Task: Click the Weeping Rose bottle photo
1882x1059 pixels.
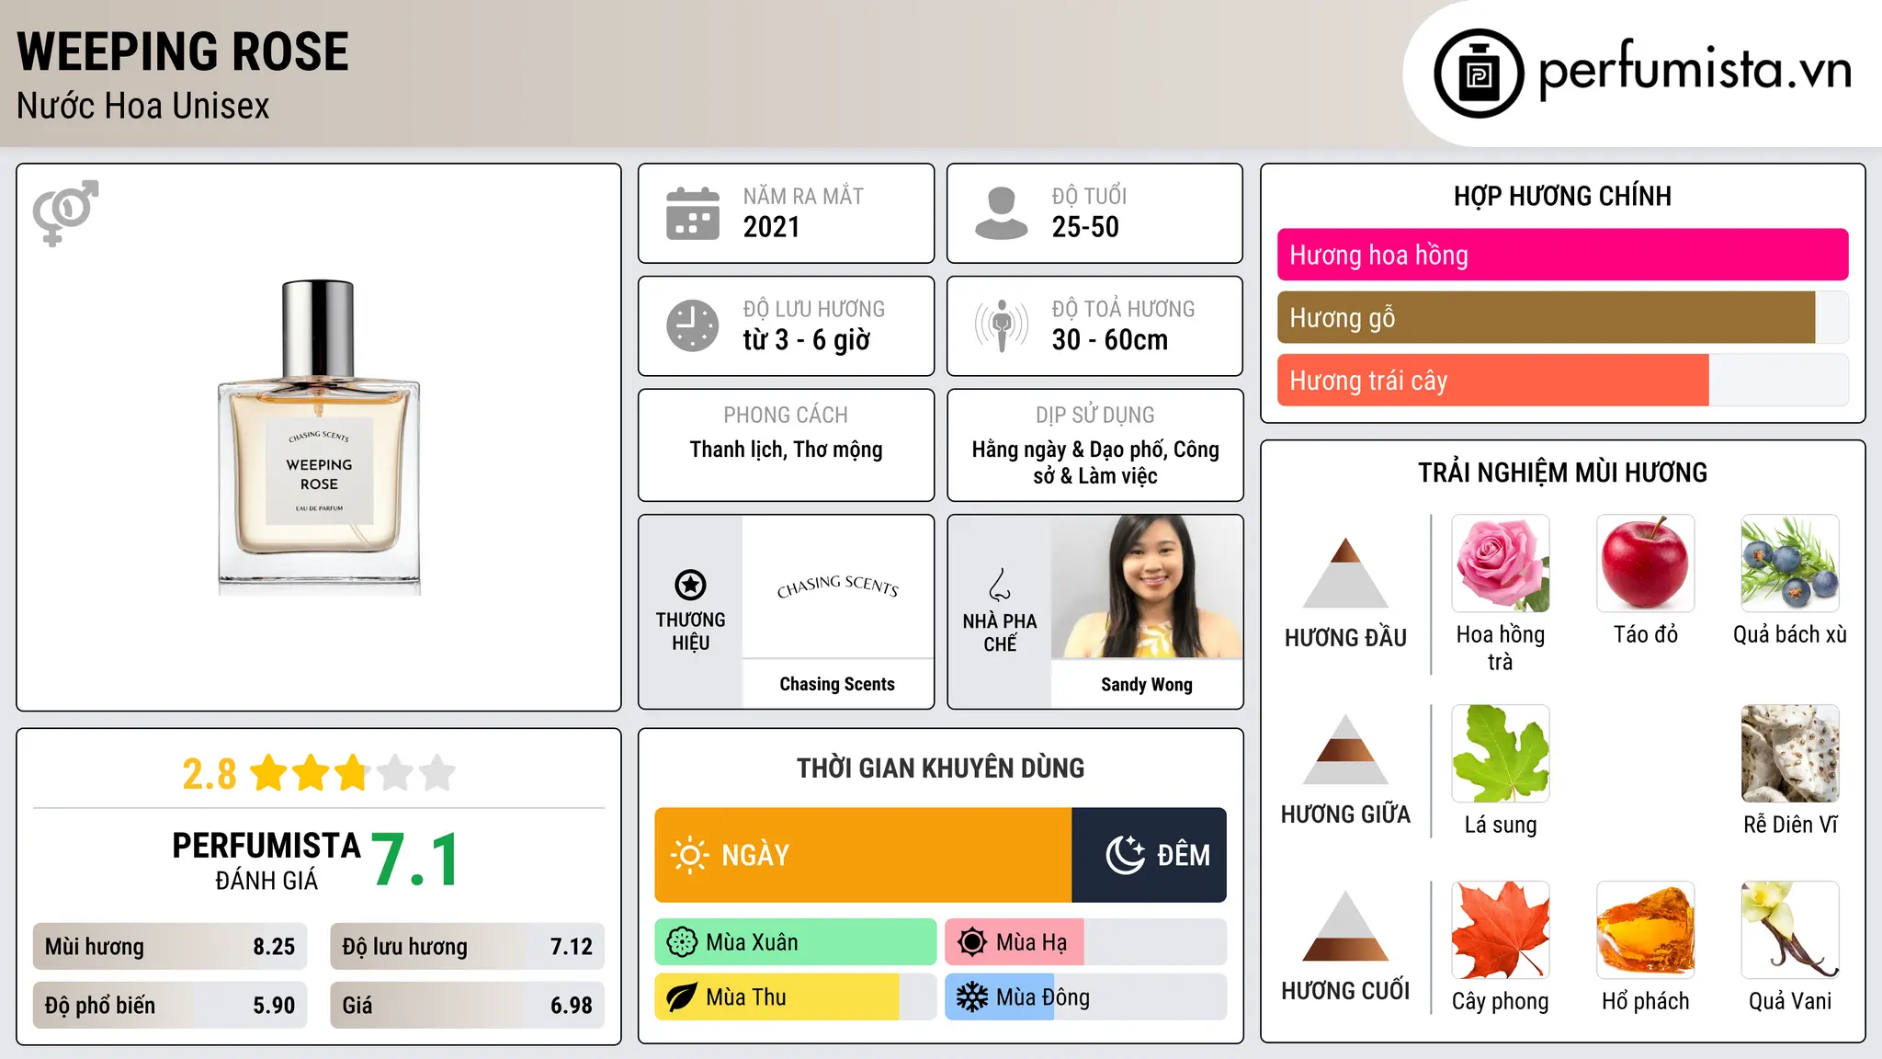Action: coord(319,438)
